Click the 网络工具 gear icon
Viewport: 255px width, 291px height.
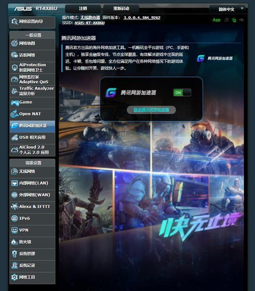pos(14,277)
